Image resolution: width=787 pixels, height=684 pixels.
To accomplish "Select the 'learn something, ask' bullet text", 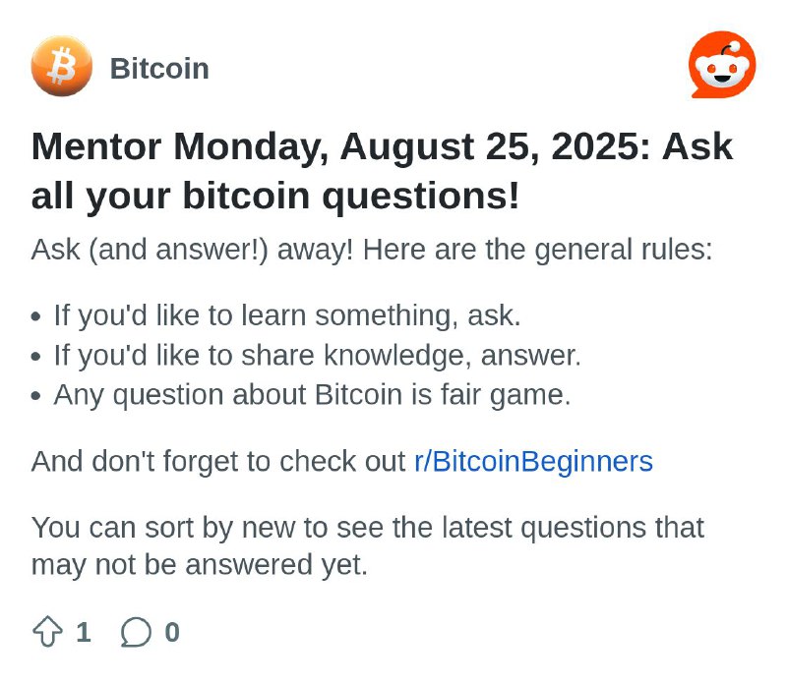I will [287, 315].
